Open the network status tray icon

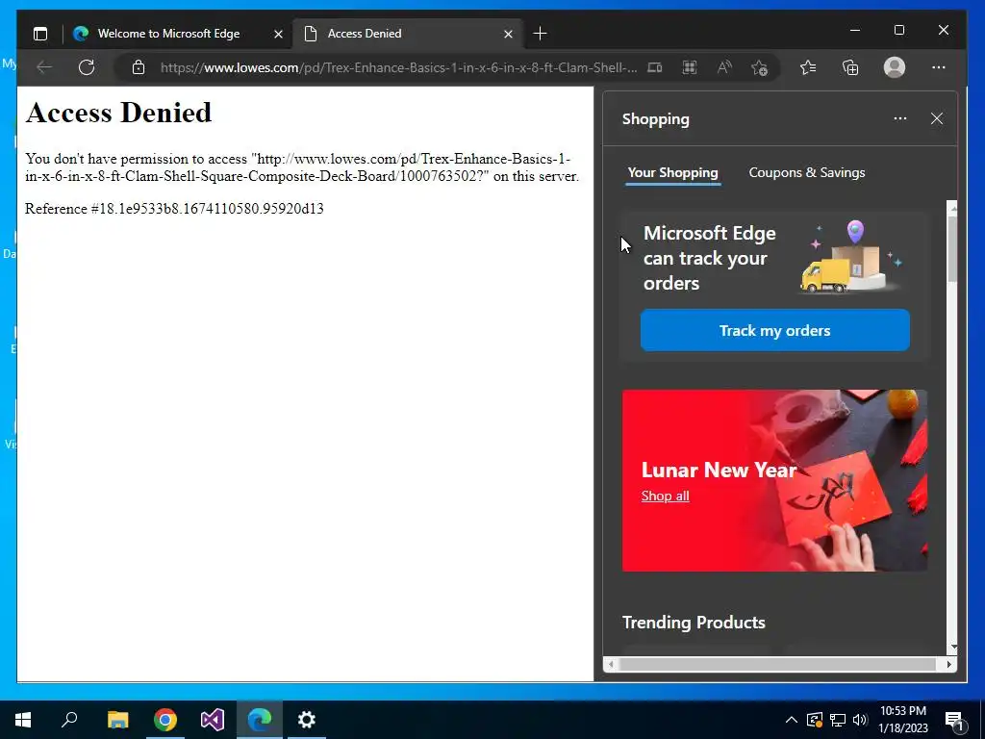point(838,720)
